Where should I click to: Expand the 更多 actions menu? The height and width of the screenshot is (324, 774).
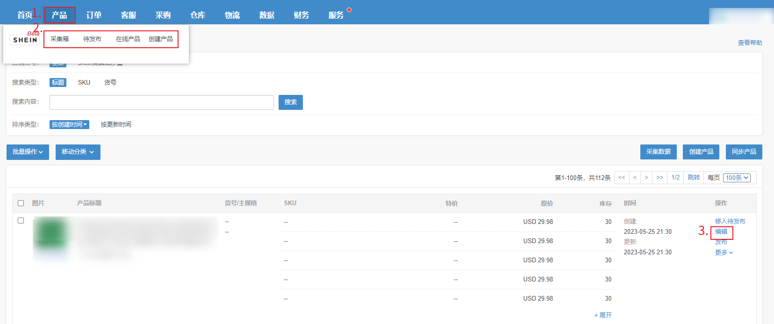724,252
